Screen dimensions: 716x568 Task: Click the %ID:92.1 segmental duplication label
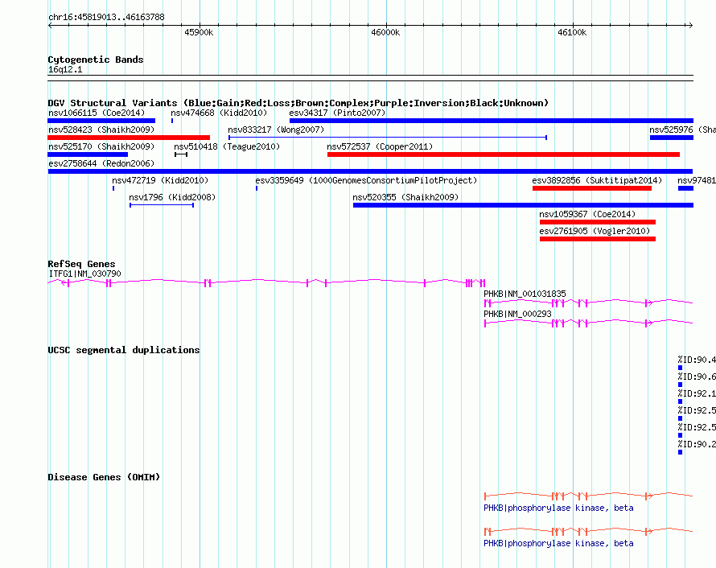tap(697, 393)
